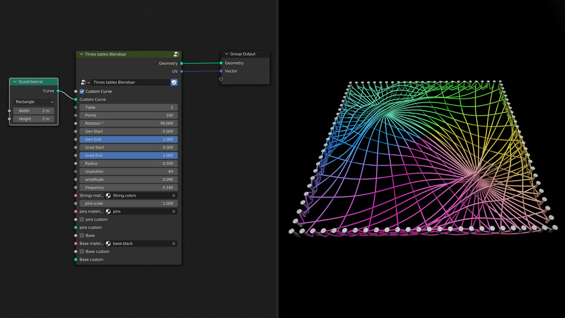Click the pins scale value field
This screenshot has width=565, height=318.
pos(128,203)
